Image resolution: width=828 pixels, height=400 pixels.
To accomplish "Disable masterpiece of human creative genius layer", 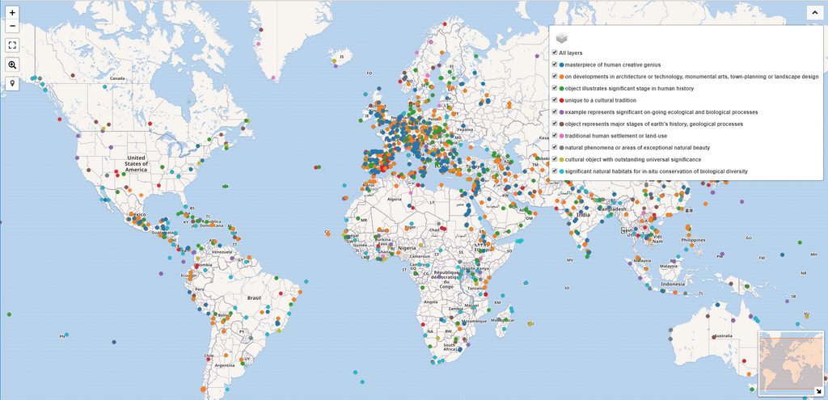I will point(555,65).
